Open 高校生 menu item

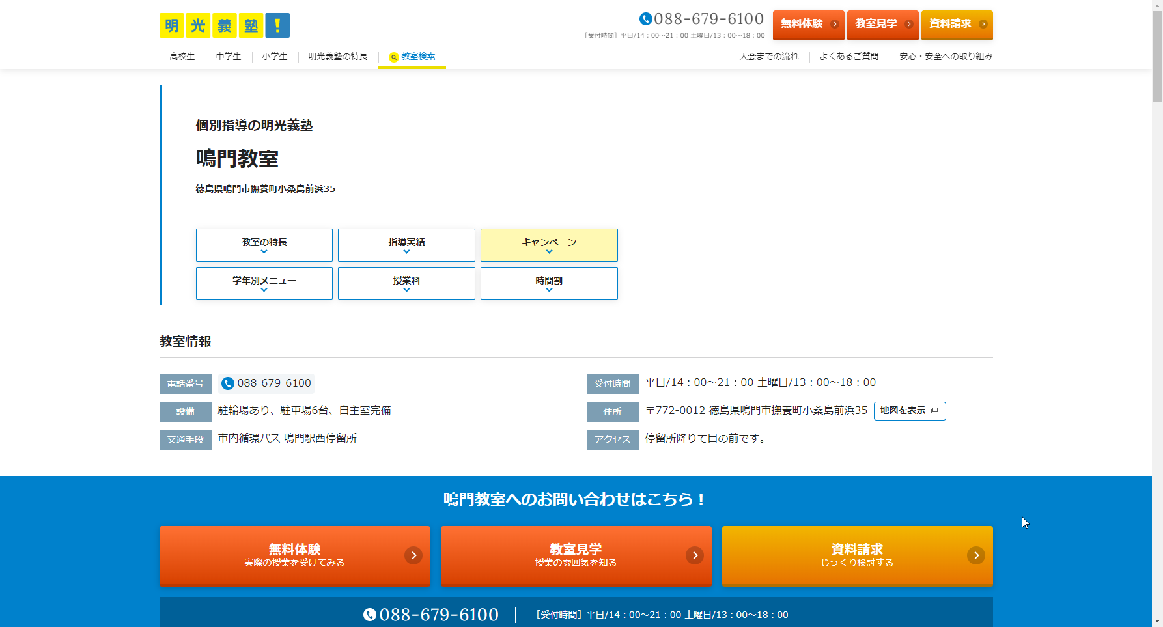(x=182, y=57)
